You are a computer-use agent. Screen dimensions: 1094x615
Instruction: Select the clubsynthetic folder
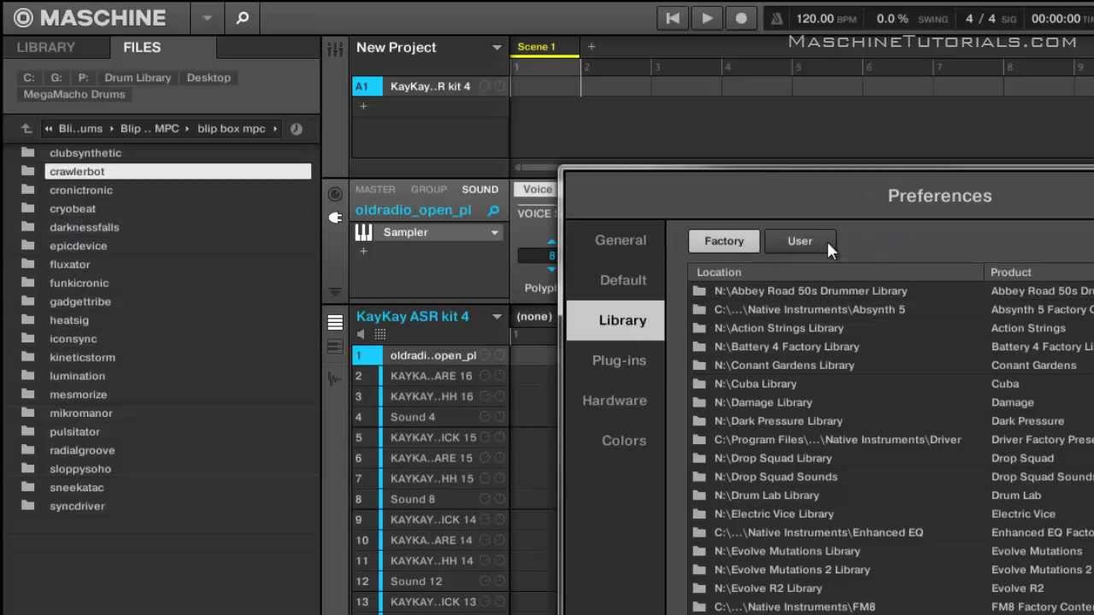(85, 153)
